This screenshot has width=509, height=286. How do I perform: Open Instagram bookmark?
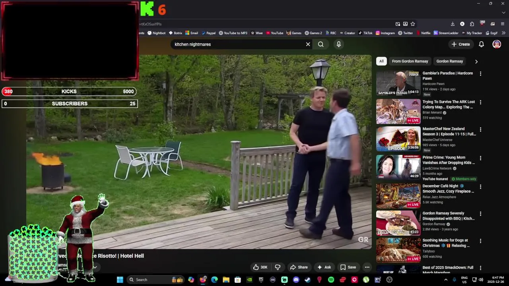click(x=385, y=33)
